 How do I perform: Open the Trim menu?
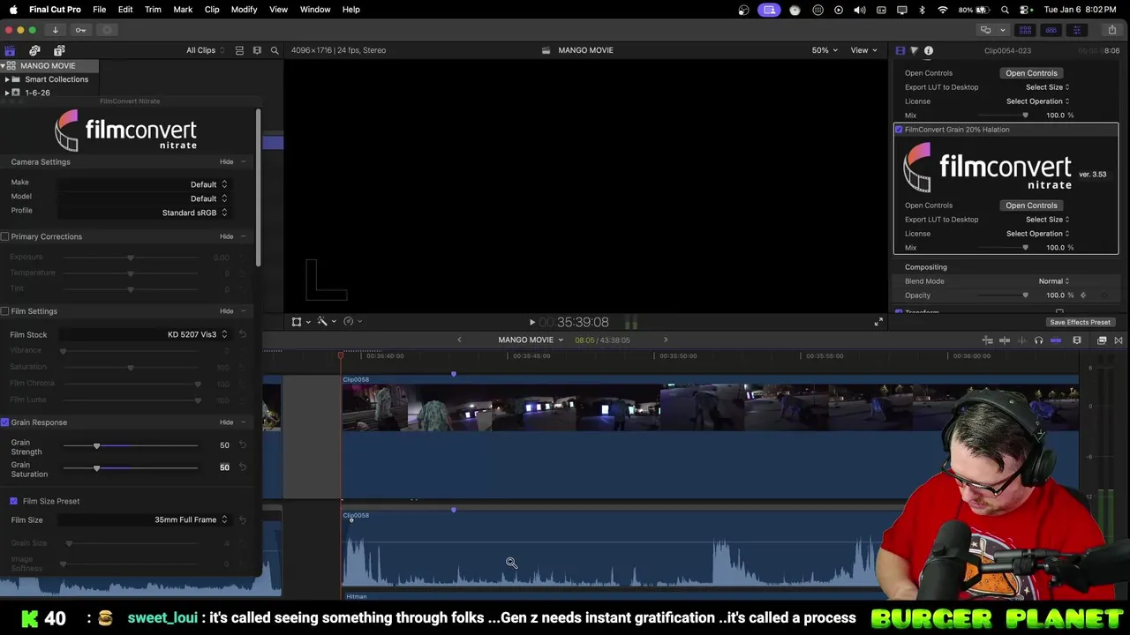[x=153, y=10]
